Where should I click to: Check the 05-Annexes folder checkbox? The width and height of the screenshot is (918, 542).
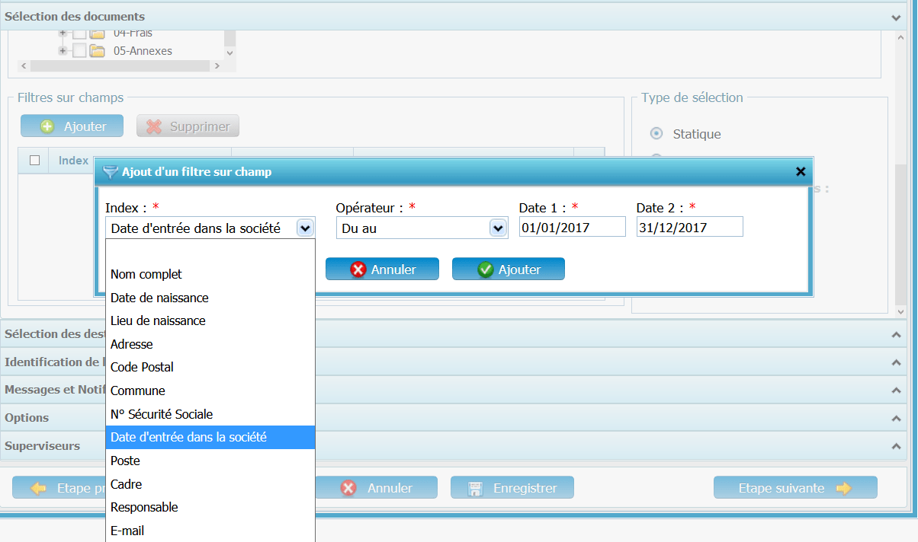[79, 51]
